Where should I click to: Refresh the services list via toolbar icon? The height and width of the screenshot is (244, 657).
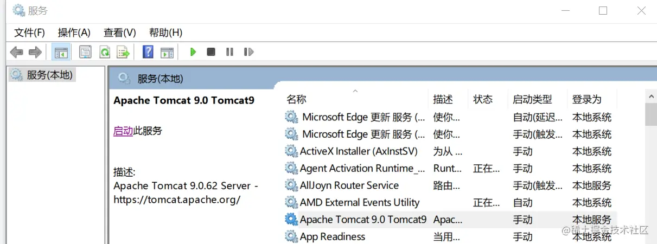click(x=105, y=52)
